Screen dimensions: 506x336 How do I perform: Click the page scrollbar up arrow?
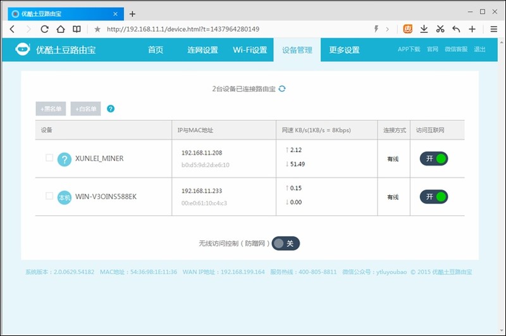click(502, 42)
